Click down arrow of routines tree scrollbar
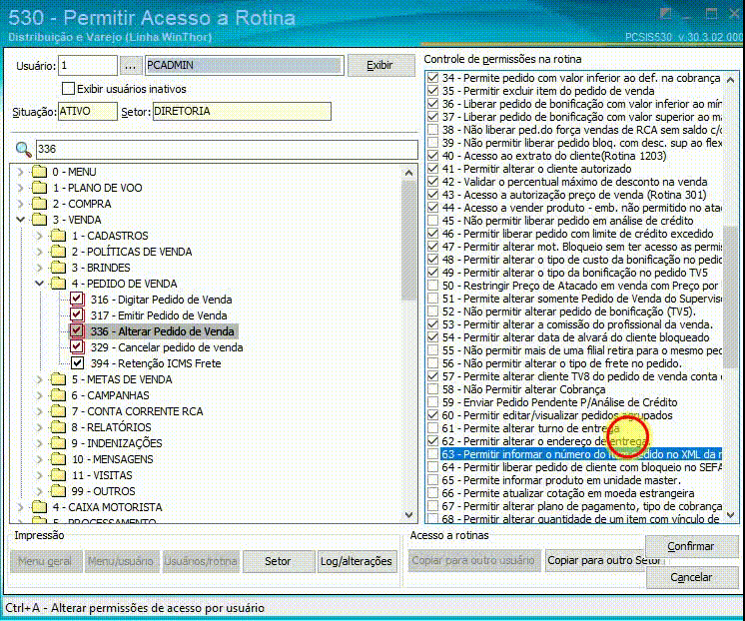745x621 pixels. [x=408, y=514]
